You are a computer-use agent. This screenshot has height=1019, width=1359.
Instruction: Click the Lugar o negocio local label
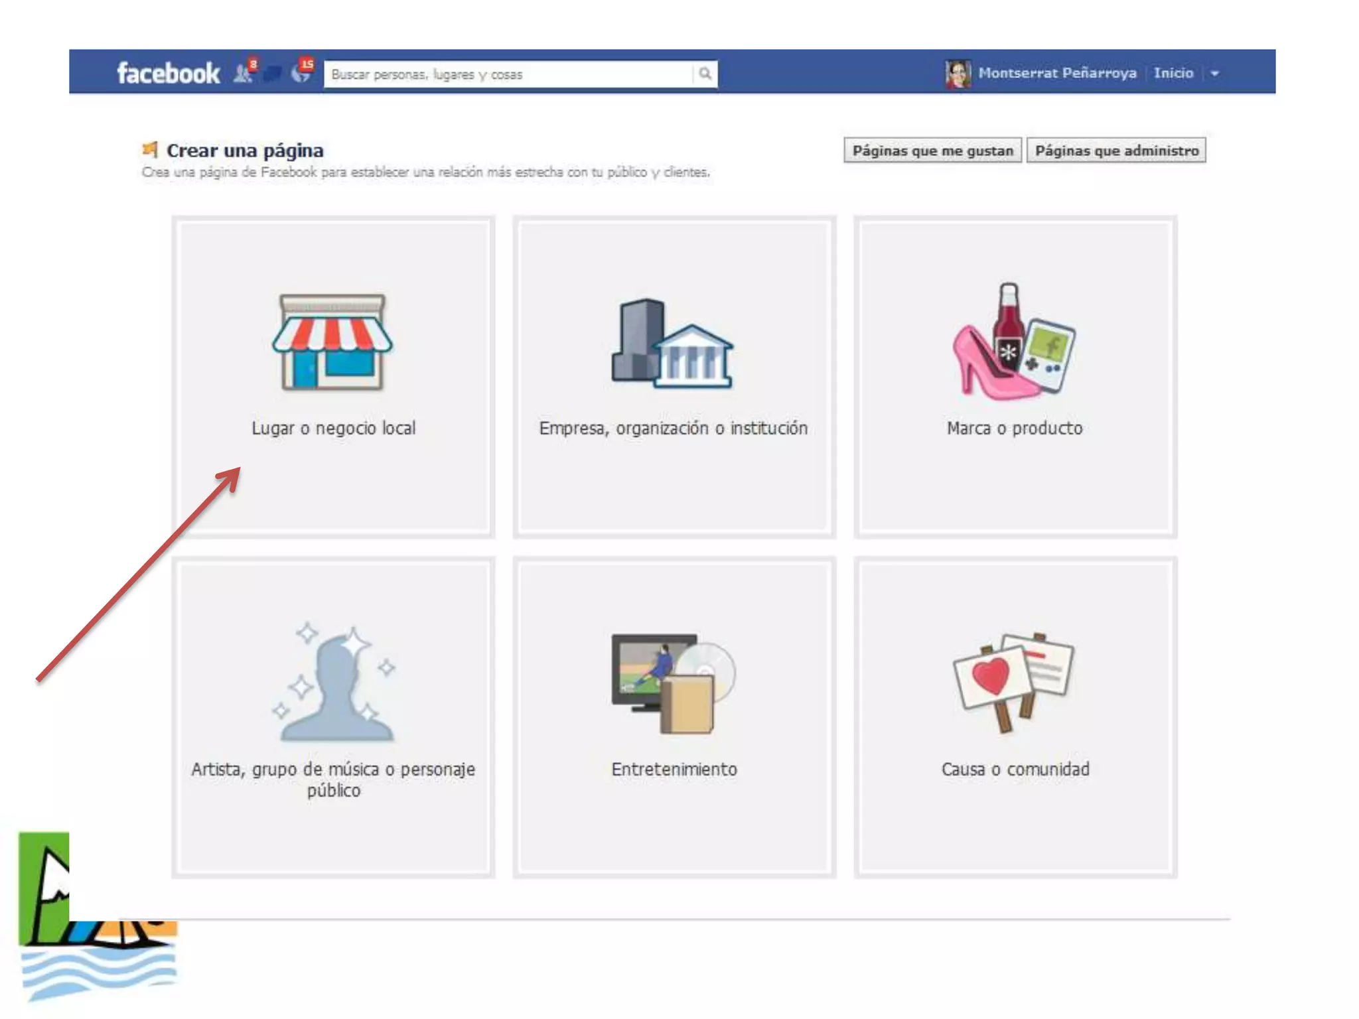(333, 429)
